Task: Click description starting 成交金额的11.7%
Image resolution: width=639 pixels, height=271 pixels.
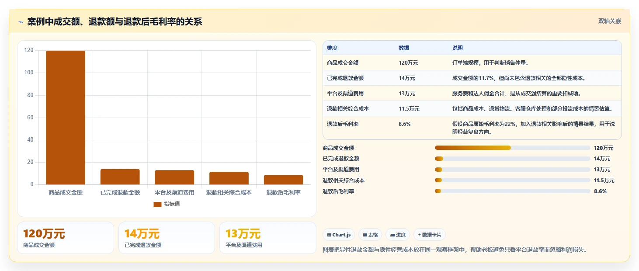Action: (519, 78)
